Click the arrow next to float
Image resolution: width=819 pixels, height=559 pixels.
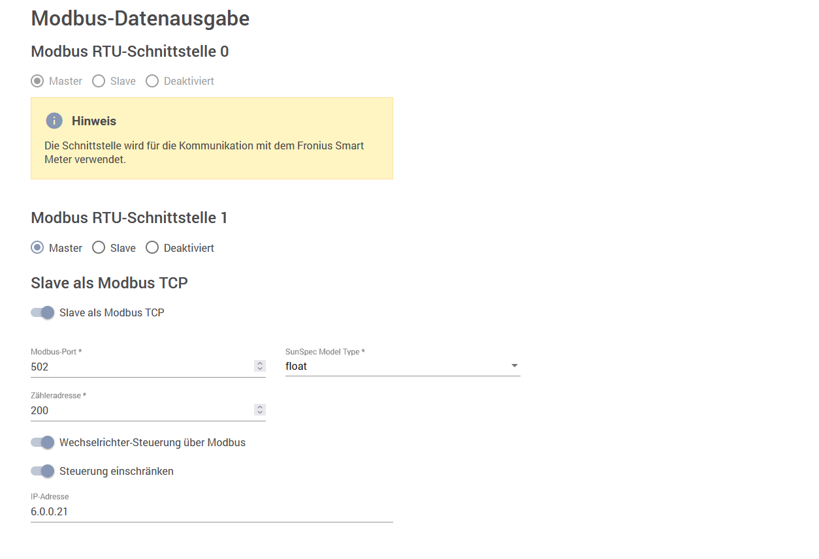point(514,366)
